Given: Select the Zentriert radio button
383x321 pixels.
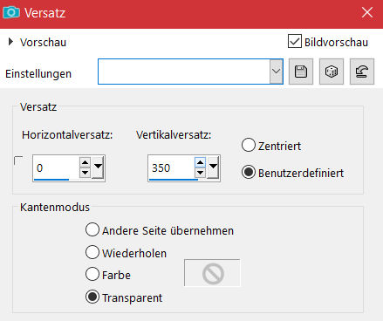Looking at the screenshot, I should point(249,145).
